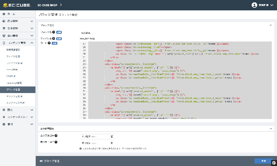Place cursor on code line 34
The height and width of the screenshot is (166, 277).
pyautogui.click(x=178, y=102)
